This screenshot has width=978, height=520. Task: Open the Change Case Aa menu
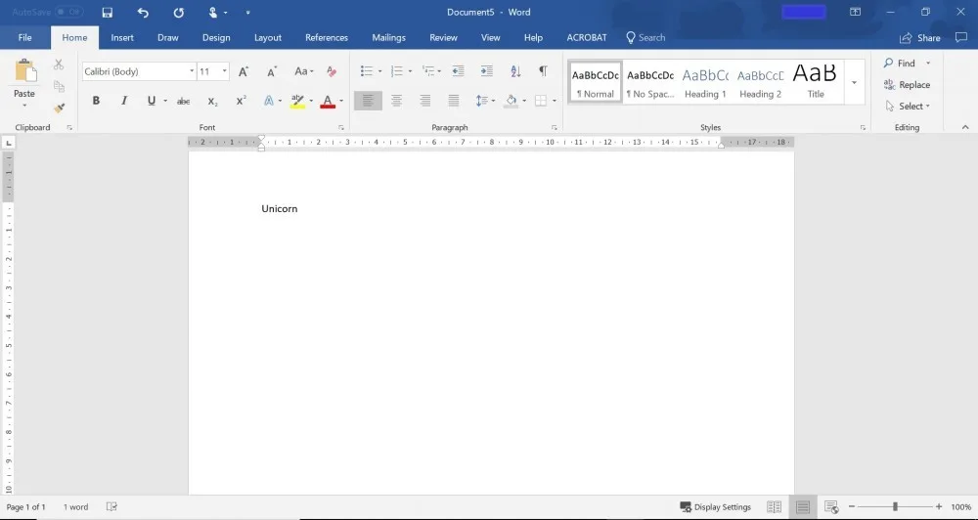(304, 71)
